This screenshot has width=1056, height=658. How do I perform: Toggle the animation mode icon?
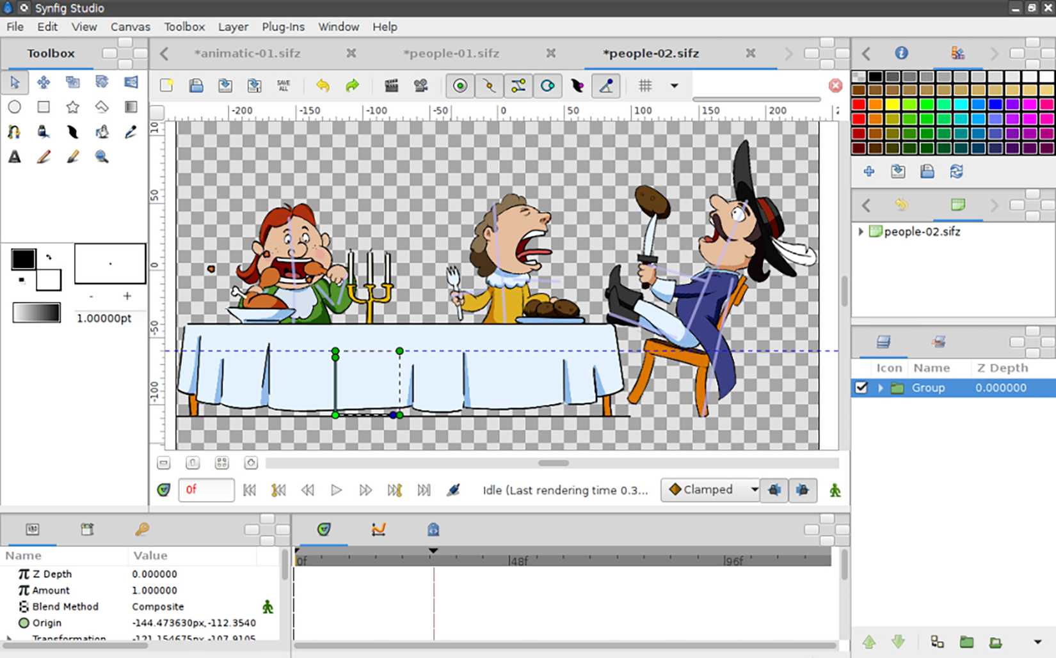point(833,490)
